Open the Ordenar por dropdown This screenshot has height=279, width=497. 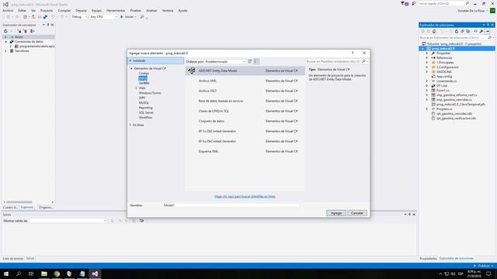(225, 62)
